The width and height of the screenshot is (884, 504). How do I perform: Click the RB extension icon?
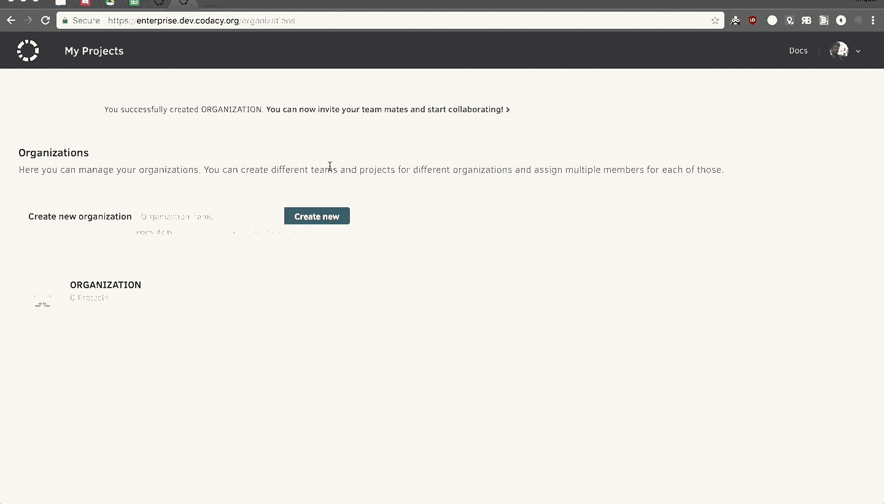(806, 20)
